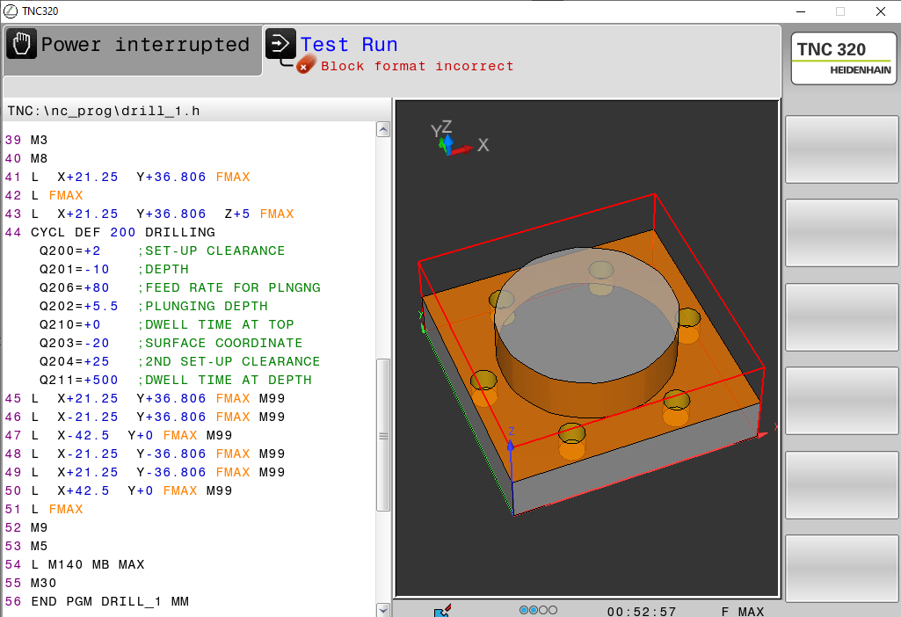Select the fourth soft-key page indicator dot
Viewport: 901px width, 617px height.
coord(554,610)
